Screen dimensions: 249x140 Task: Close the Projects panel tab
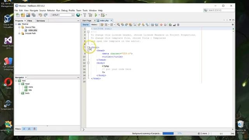pos(25,21)
